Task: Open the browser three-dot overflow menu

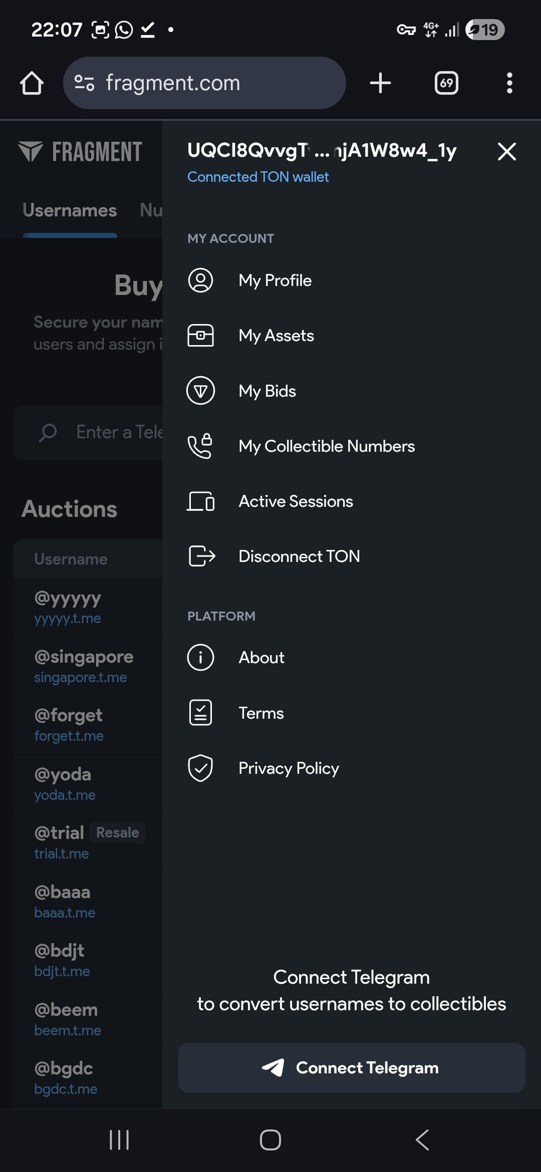Action: [x=509, y=83]
